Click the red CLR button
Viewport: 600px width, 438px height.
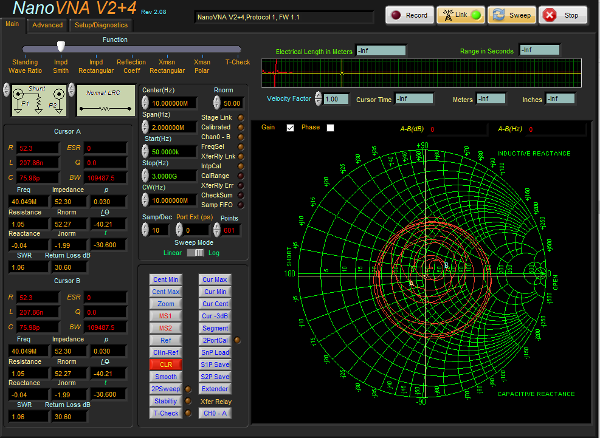coord(166,364)
